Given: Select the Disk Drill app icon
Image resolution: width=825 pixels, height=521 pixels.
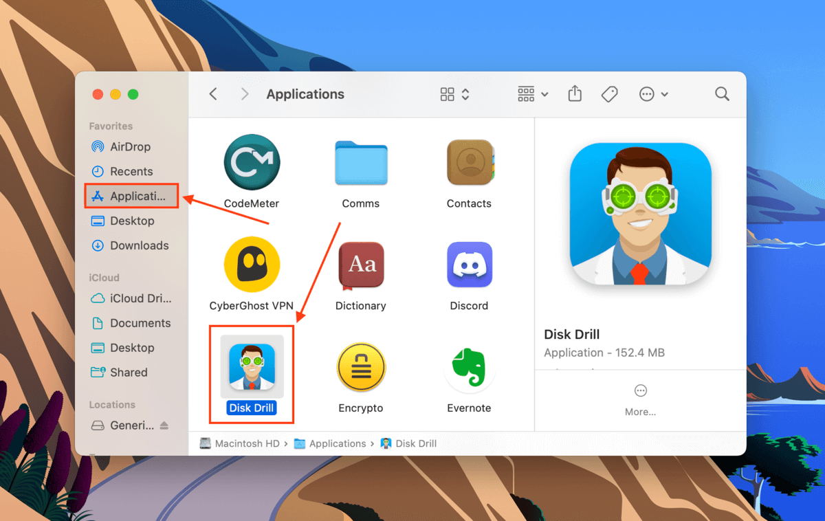Looking at the screenshot, I should tap(252, 367).
